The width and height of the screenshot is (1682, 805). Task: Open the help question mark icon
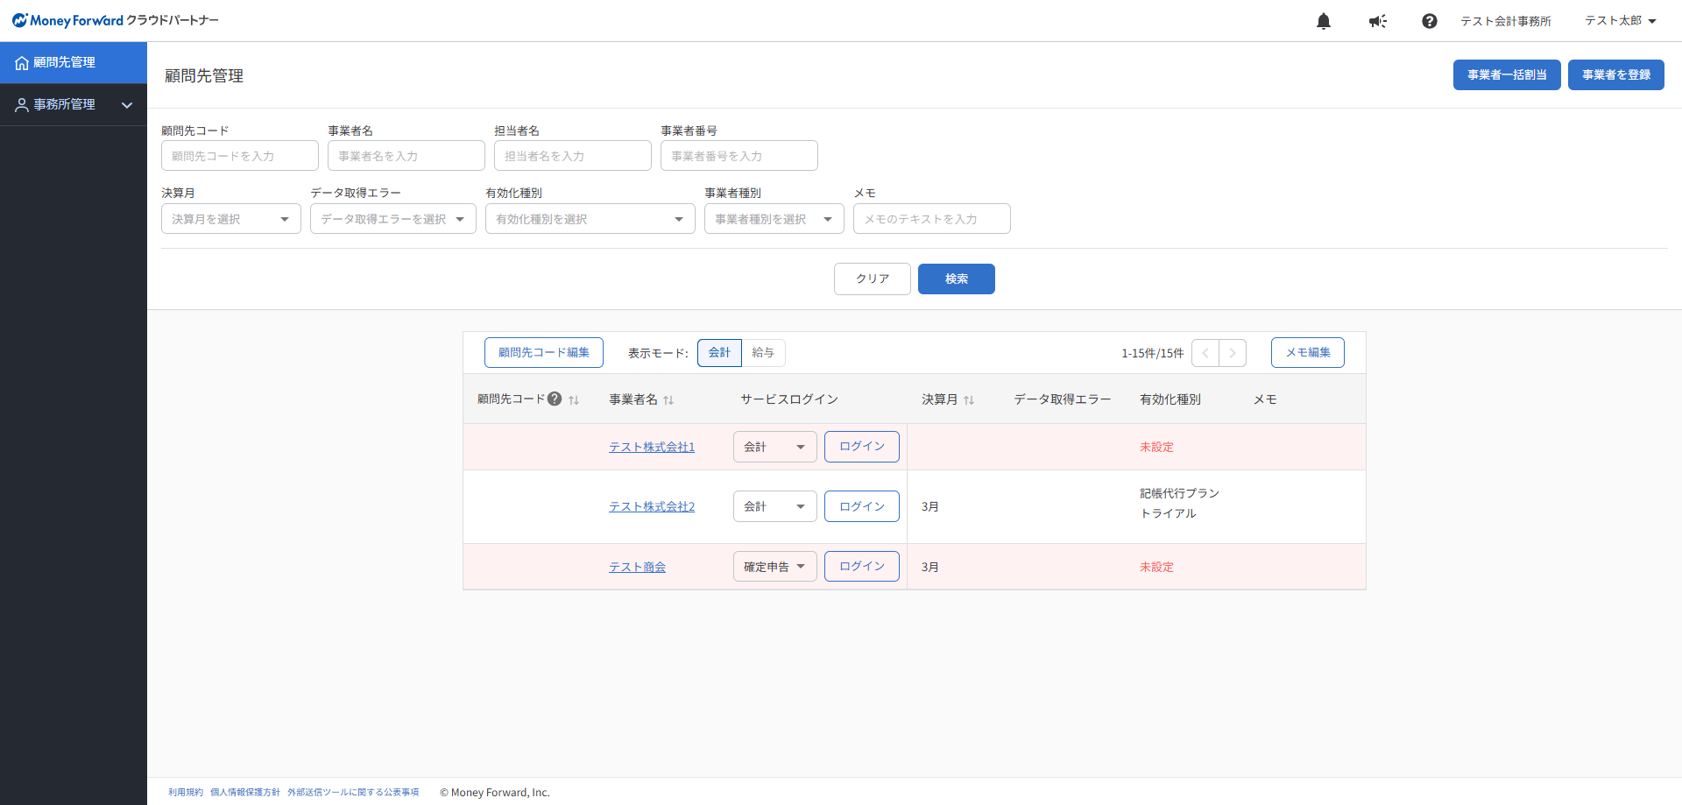(x=1430, y=21)
